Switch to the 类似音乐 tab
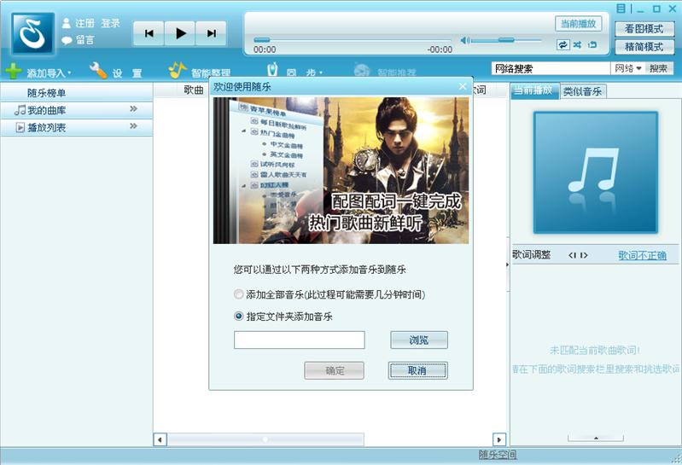The height and width of the screenshot is (465, 682). click(582, 91)
